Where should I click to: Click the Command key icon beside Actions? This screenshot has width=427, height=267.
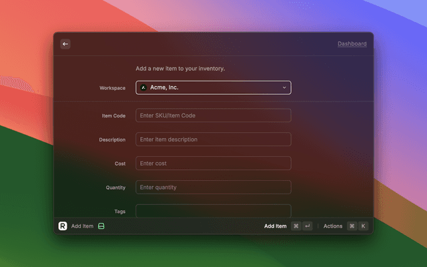352,226
